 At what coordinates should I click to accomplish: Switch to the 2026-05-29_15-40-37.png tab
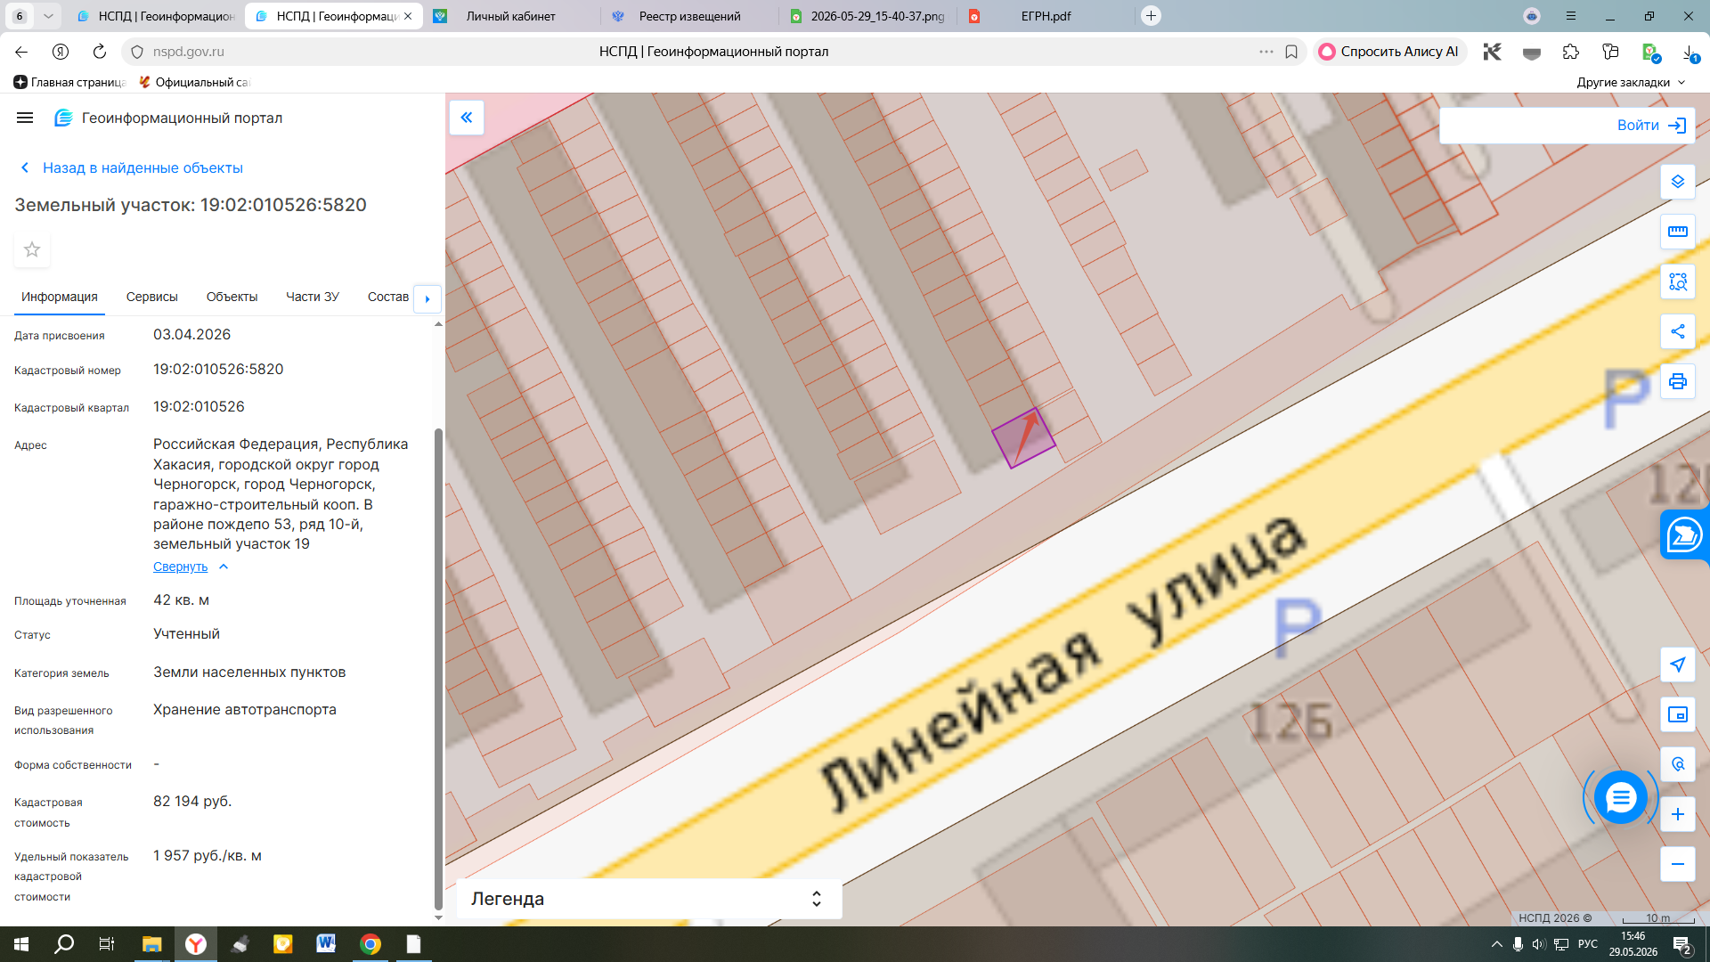tap(867, 16)
